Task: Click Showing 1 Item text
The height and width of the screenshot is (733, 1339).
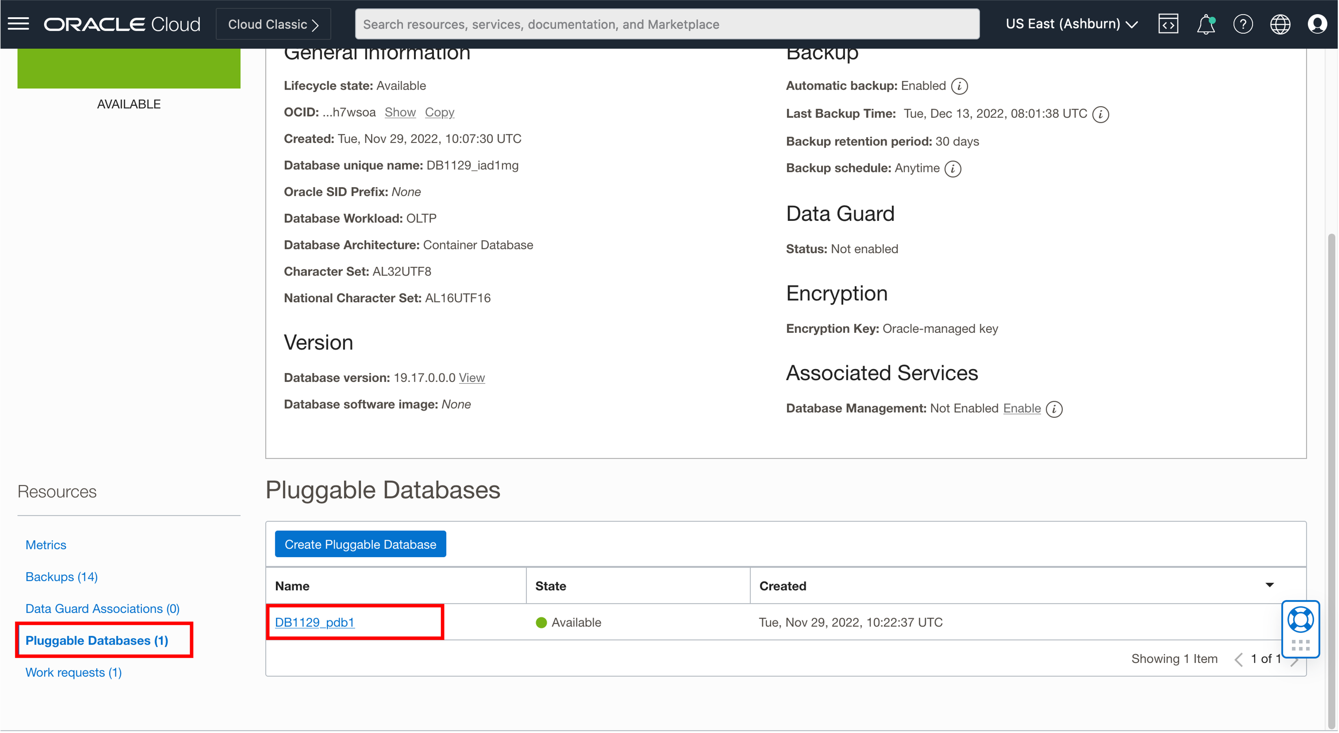Action: point(1174,659)
